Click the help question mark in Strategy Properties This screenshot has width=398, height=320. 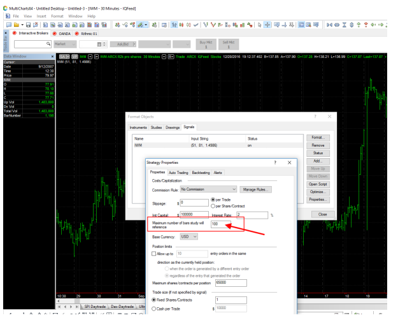(x=275, y=163)
